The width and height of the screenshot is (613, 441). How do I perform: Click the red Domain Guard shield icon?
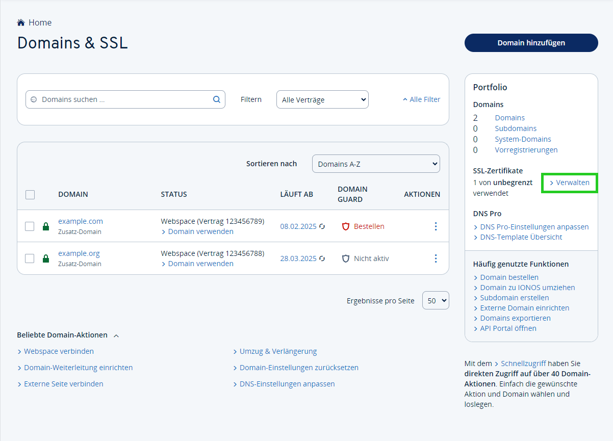(346, 226)
